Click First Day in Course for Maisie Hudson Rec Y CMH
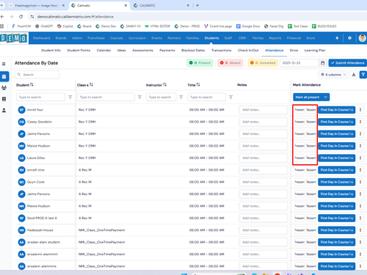This screenshot has height=275, width=367. click(x=336, y=146)
